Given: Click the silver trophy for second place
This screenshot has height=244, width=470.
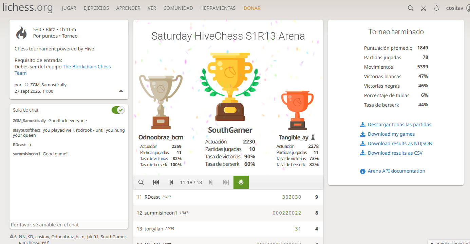Looking at the screenshot, I should pos(161,102).
